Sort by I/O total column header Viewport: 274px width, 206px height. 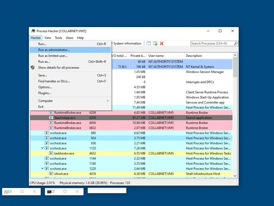point(120,56)
